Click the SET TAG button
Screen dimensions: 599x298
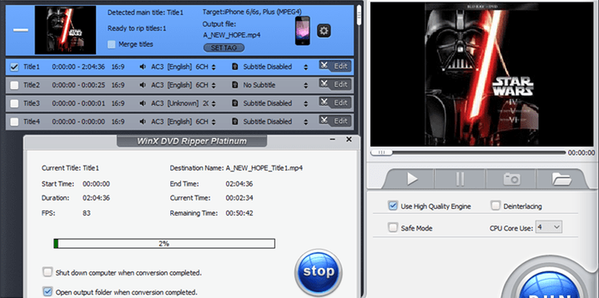(223, 47)
